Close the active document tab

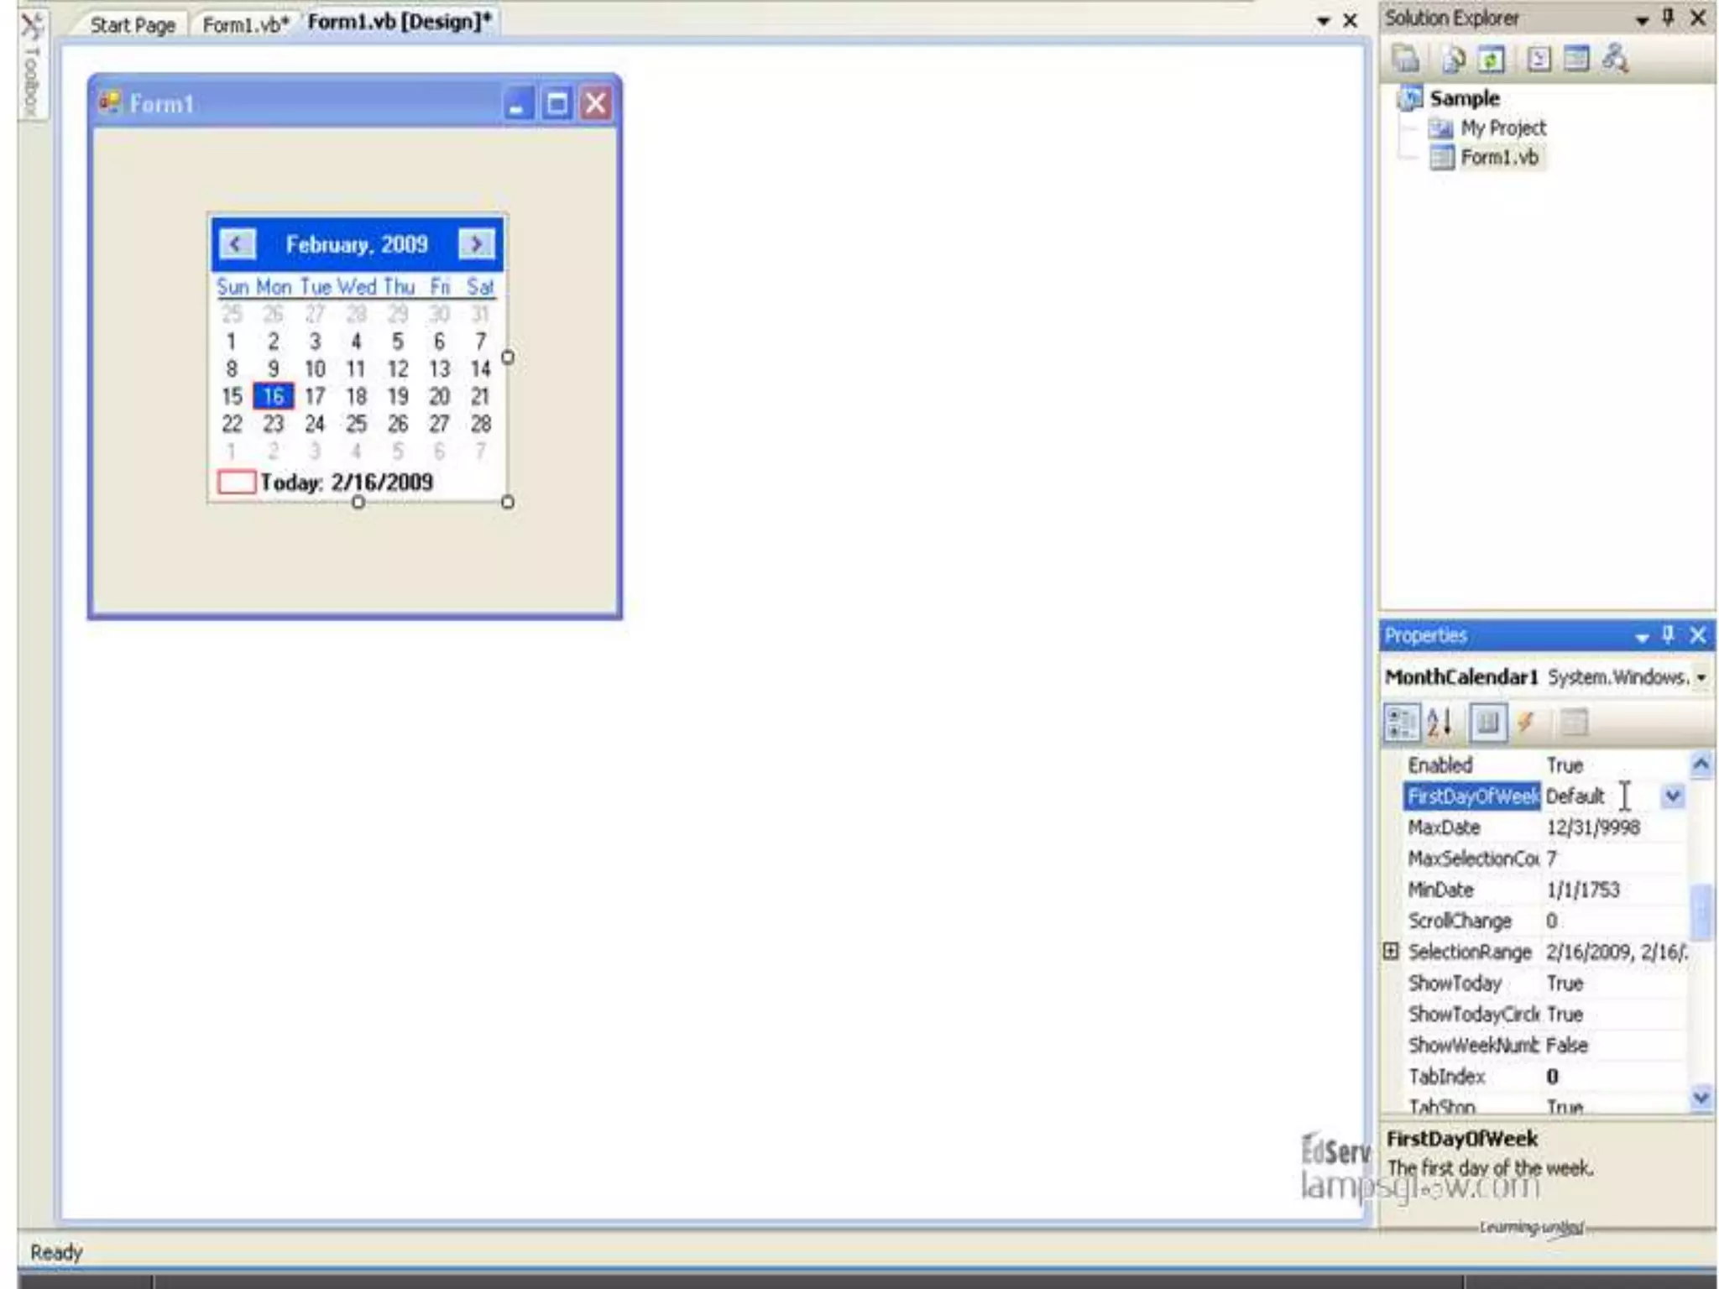coord(1351,21)
